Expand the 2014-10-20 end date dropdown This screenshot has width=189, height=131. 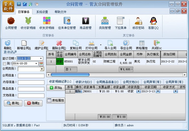point(36,63)
